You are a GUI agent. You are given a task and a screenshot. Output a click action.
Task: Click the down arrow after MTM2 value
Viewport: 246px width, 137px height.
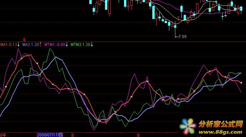point(92,44)
